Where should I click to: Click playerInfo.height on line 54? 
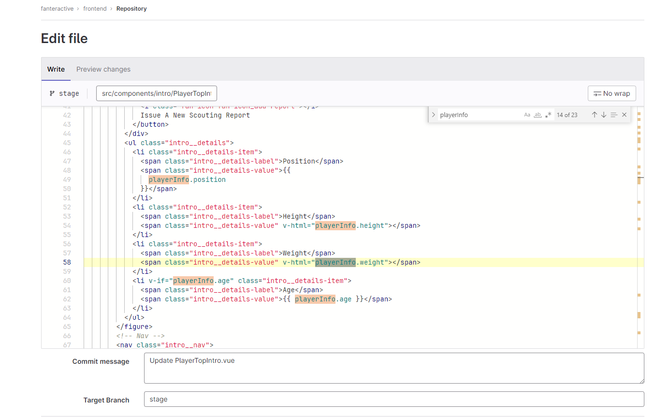click(350, 225)
